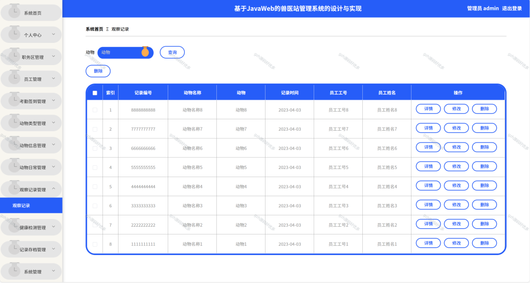Click the clock icon beside 记录存档管理
The width and height of the screenshot is (530, 283).
tap(14, 247)
